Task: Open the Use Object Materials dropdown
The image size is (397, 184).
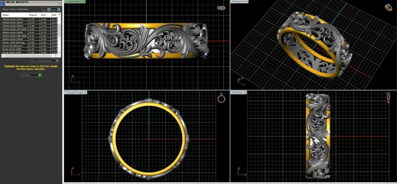Action: (45, 61)
